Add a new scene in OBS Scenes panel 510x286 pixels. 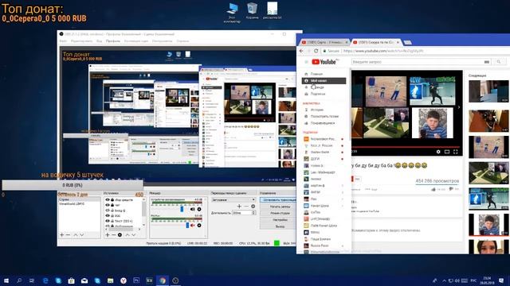point(62,235)
